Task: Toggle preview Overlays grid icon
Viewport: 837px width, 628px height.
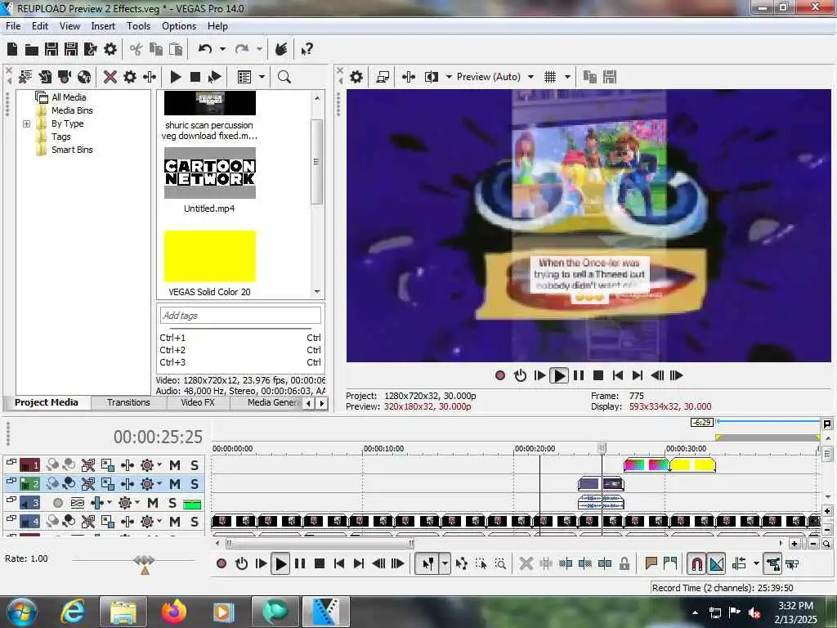Action: point(550,77)
